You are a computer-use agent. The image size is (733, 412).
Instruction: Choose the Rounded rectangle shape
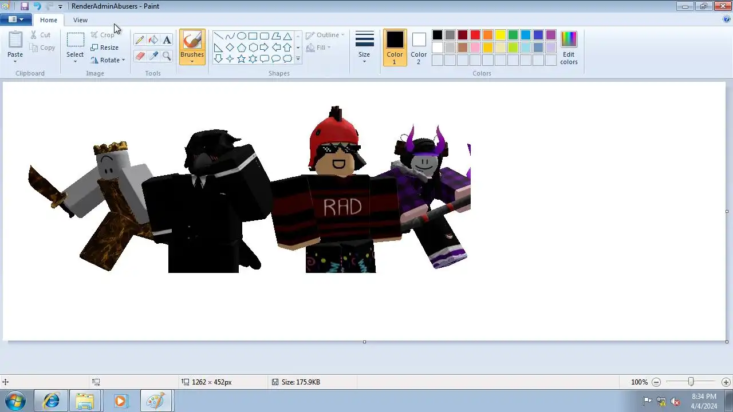coord(264,36)
